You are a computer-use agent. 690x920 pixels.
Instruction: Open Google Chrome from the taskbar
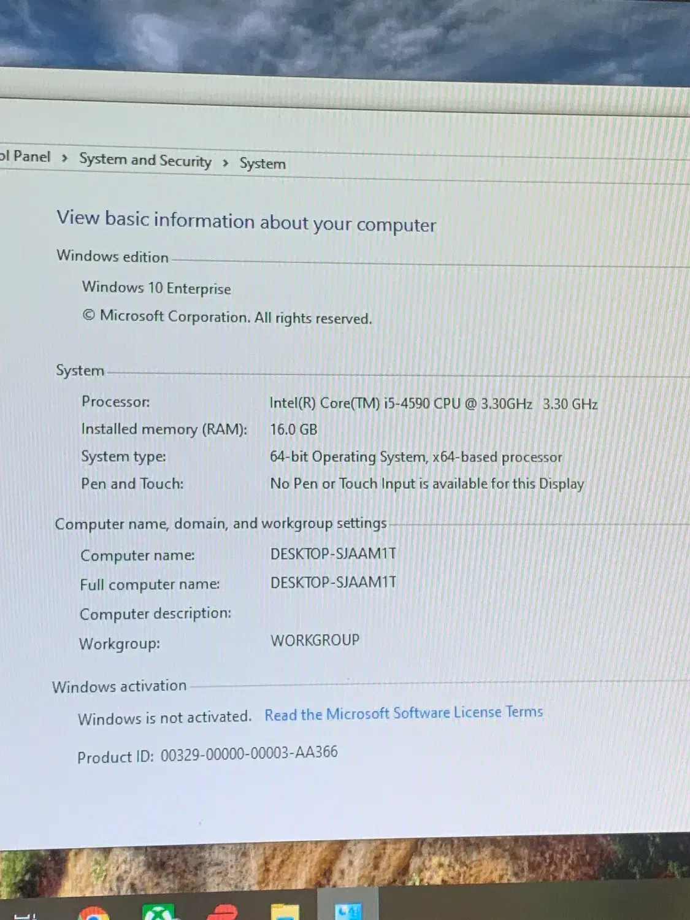[x=93, y=914]
